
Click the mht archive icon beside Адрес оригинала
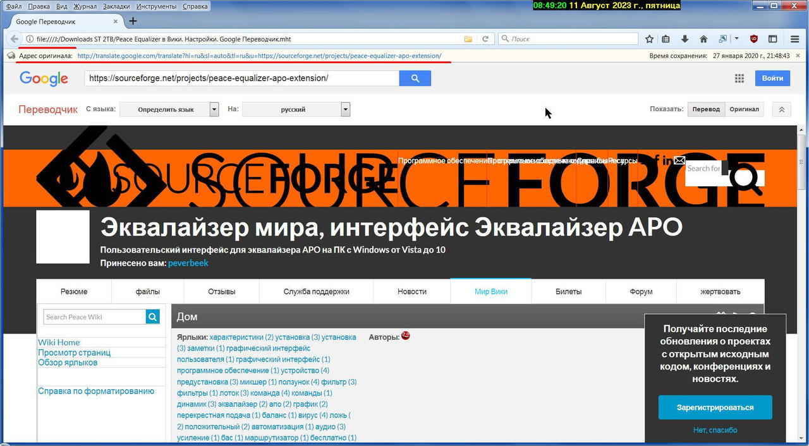[x=11, y=56]
